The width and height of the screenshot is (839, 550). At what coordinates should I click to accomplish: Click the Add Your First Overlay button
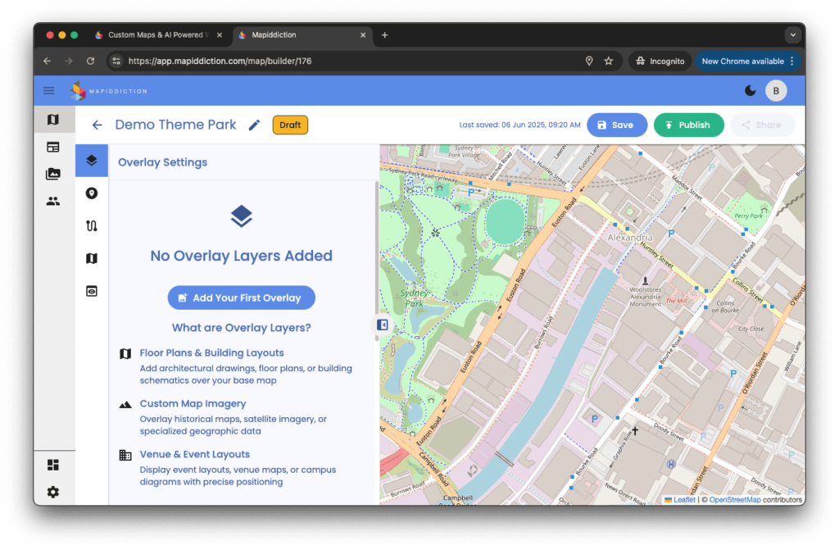241,298
